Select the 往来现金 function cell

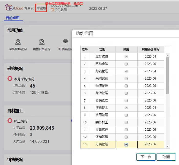(x=102, y=108)
